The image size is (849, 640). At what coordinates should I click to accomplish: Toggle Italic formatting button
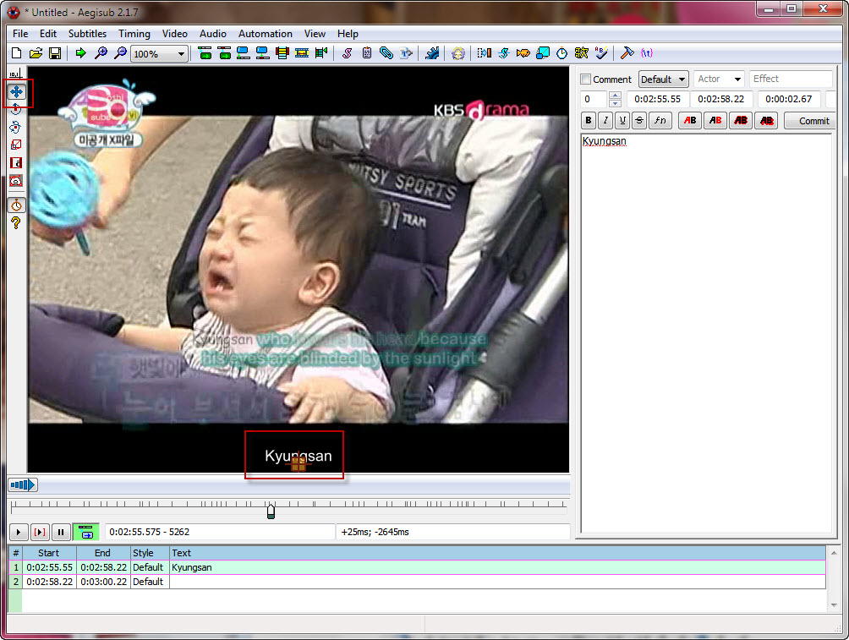pyautogui.click(x=605, y=120)
